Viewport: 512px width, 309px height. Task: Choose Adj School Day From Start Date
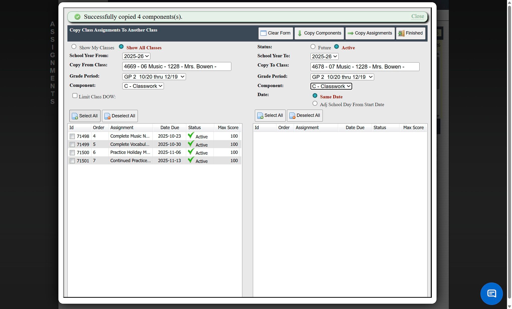(x=315, y=104)
